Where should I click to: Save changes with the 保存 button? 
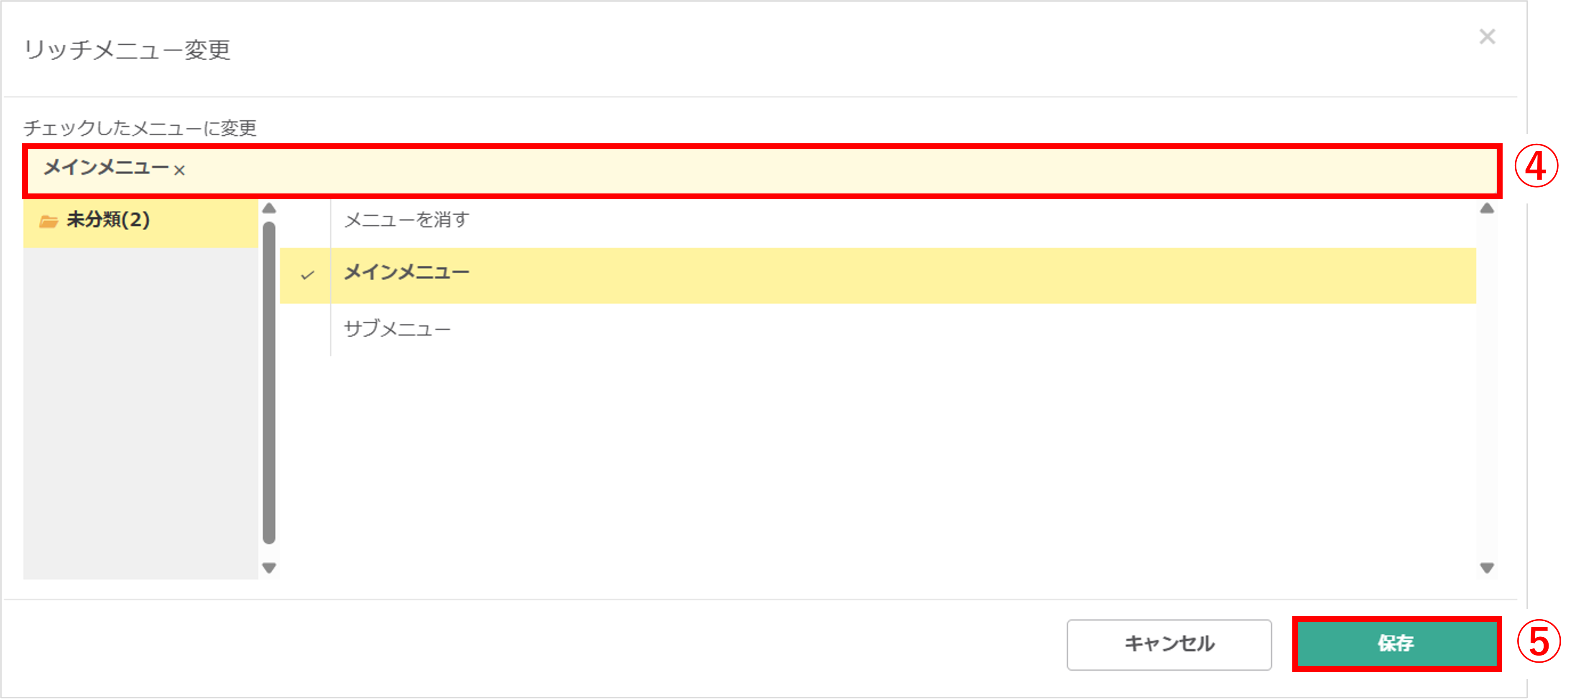pyautogui.click(x=1397, y=643)
